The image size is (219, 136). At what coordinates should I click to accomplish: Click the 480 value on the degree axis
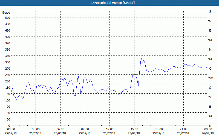(x=8, y=24)
